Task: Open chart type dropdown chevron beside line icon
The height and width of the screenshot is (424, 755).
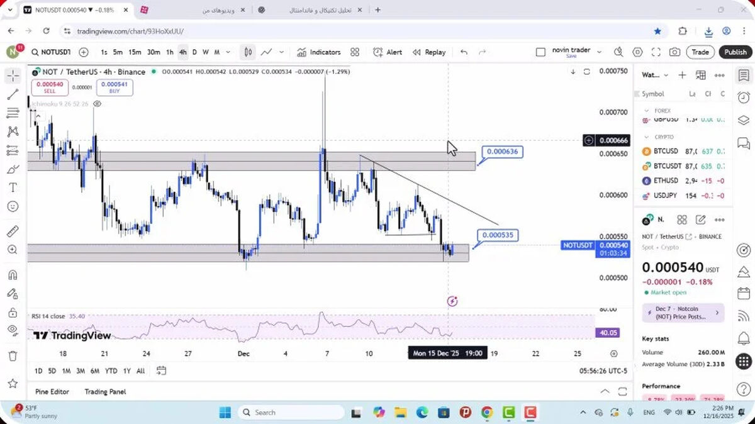Action: (281, 52)
